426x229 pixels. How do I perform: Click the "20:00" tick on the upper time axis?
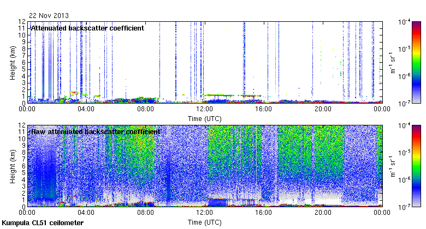tap(323, 109)
